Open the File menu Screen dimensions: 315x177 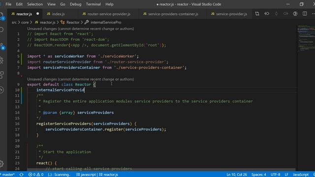tap(8, 4)
